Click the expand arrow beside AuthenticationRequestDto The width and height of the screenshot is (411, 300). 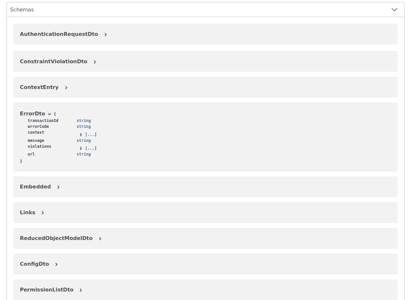(106, 34)
